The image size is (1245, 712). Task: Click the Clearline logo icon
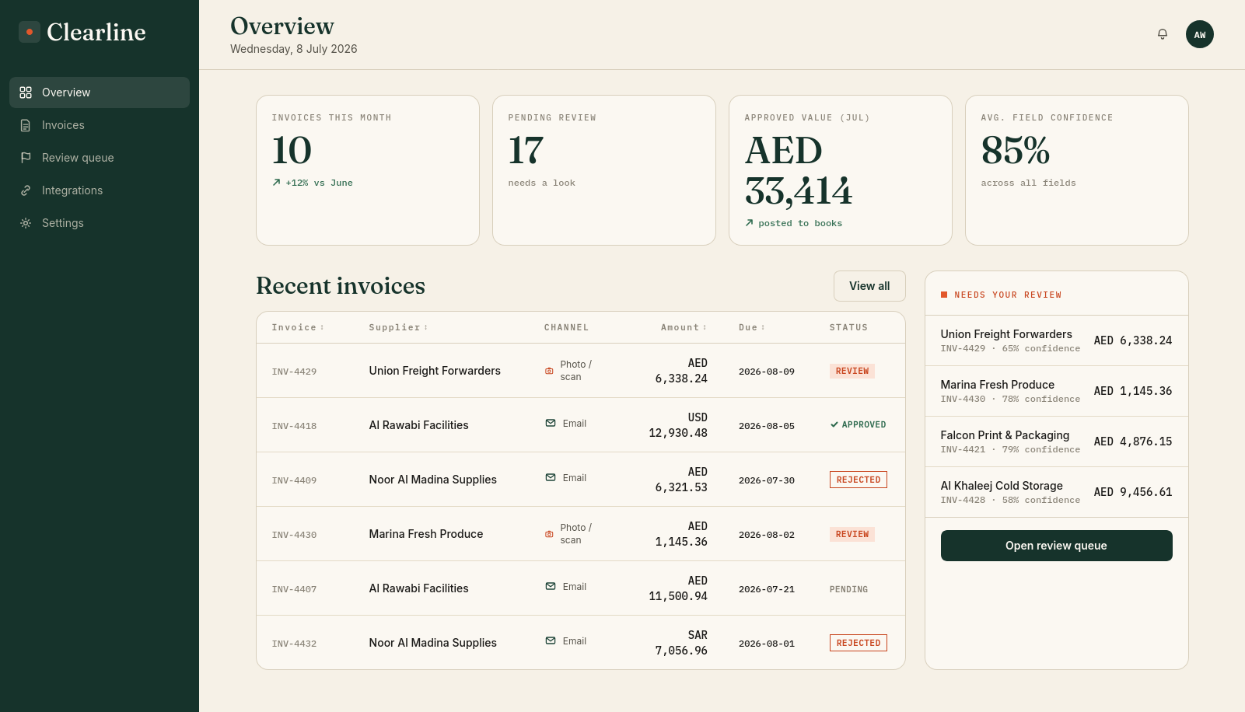pos(30,32)
